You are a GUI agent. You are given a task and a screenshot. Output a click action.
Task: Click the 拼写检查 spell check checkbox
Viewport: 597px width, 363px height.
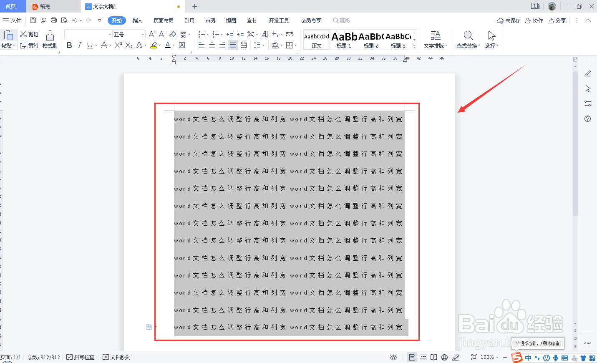click(81, 357)
